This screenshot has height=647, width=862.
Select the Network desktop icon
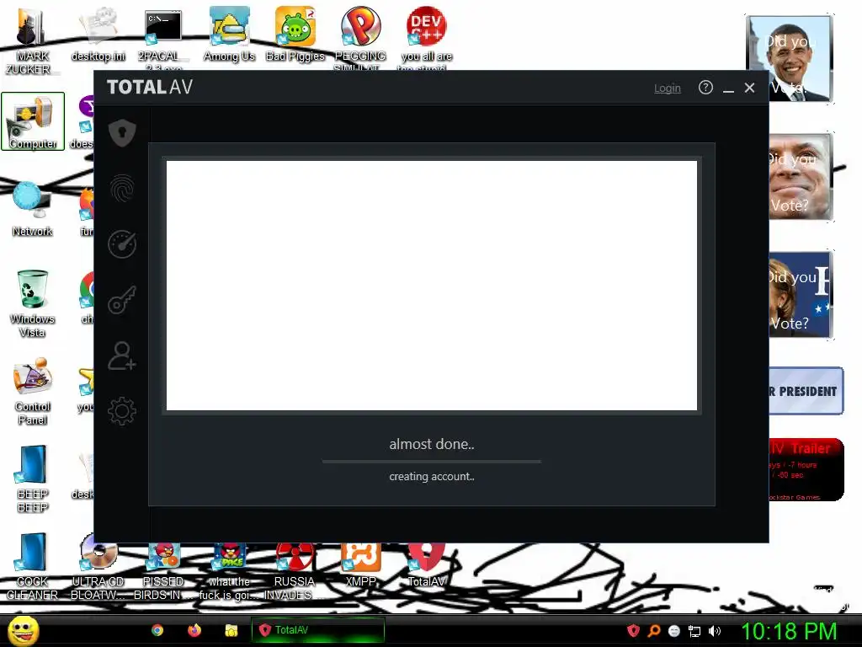pyautogui.click(x=32, y=209)
